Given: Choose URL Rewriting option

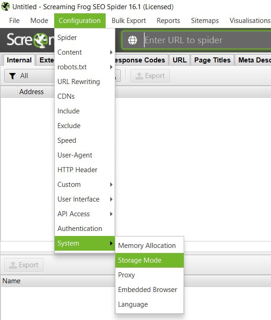Looking at the screenshot, I should [x=85, y=82].
